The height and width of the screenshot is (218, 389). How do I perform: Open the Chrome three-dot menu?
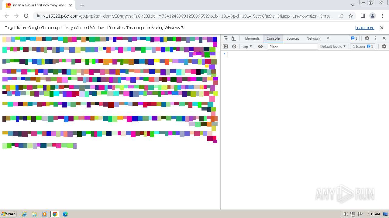(382, 16)
